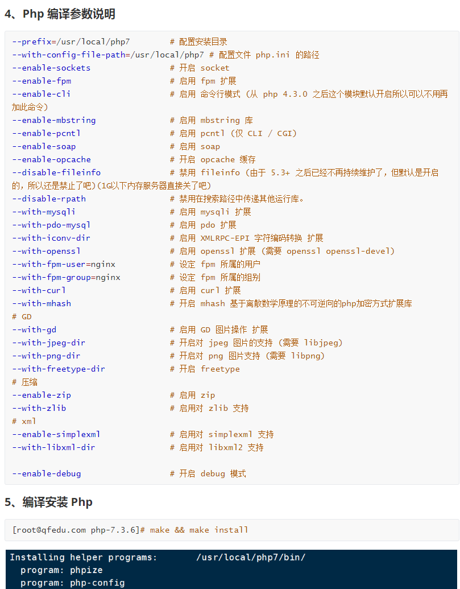Click the '--enable-pcntl' option
This screenshot has width=460, height=589.
47,133
